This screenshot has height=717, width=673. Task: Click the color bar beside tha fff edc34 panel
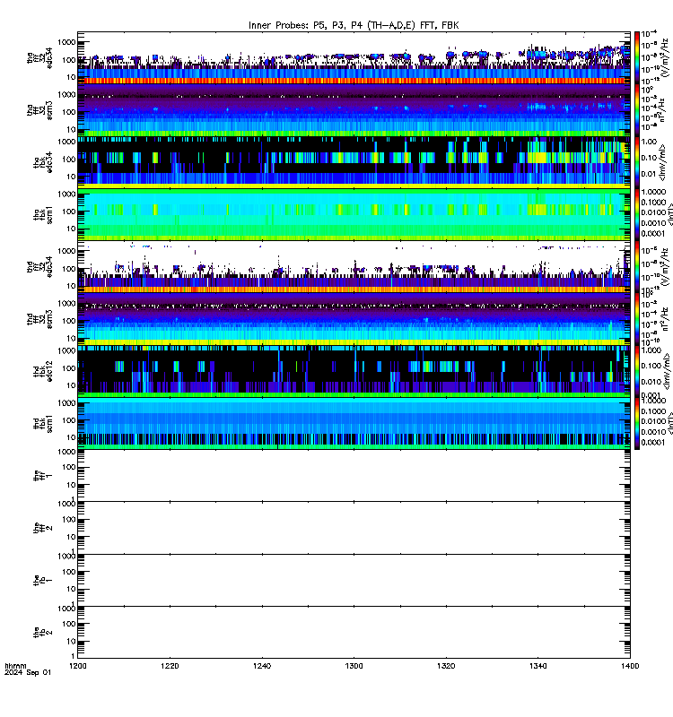click(x=637, y=57)
